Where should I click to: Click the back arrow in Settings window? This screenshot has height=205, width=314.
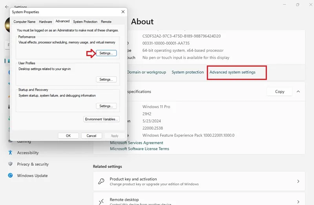(x=7, y=7)
